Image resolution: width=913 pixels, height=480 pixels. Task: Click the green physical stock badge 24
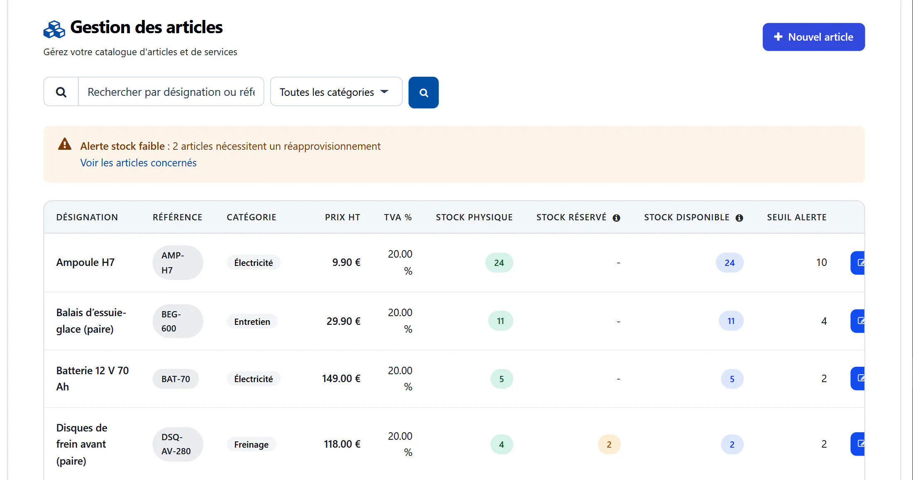[x=499, y=263]
